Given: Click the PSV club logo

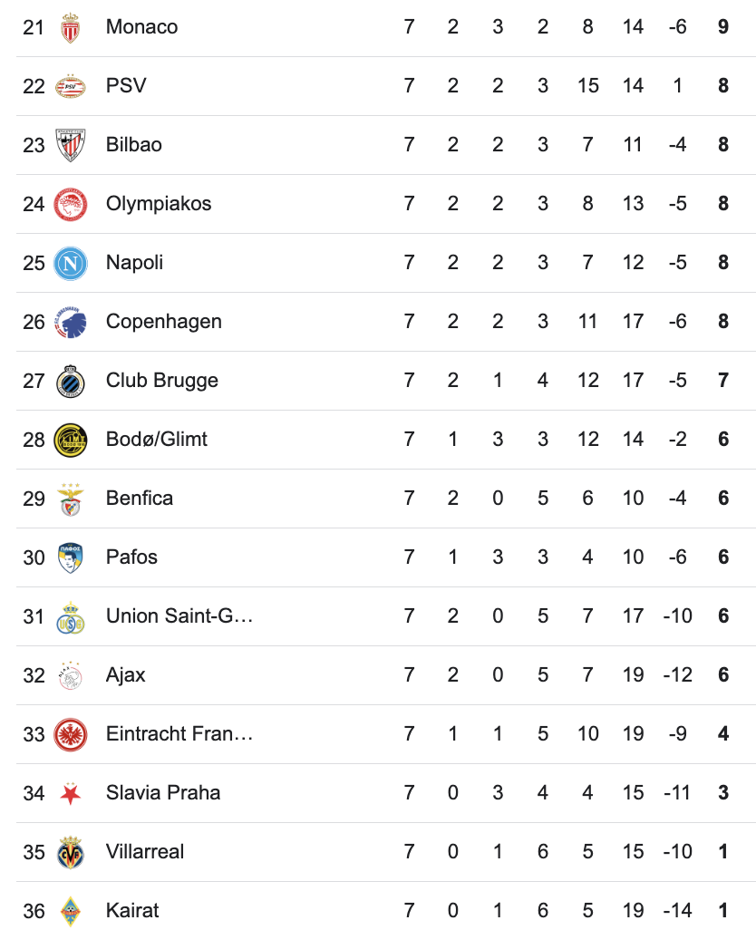Looking at the screenshot, I should [x=70, y=86].
